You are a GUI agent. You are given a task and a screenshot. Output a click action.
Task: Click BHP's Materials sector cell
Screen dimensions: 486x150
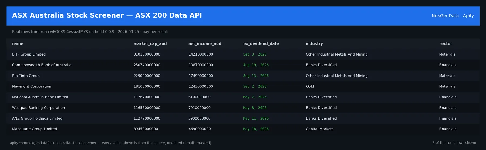click(x=447, y=54)
